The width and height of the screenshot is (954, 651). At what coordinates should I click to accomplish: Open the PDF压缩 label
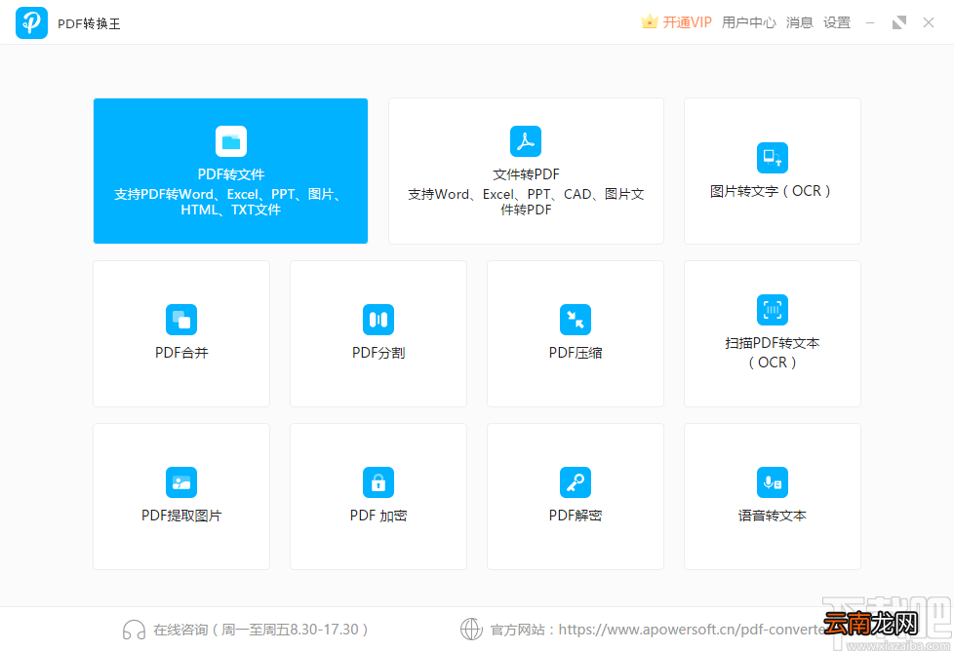[x=575, y=353]
